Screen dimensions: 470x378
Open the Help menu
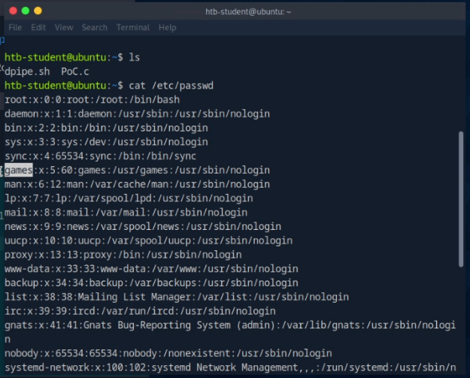coord(167,28)
